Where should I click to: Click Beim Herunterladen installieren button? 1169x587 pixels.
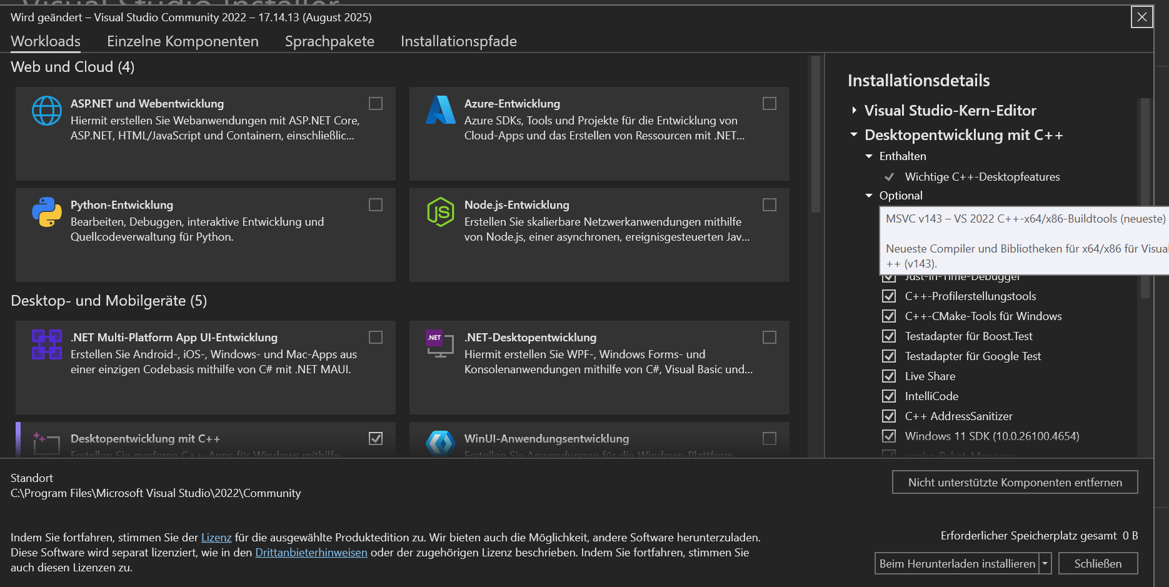click(x=957, y=564)
